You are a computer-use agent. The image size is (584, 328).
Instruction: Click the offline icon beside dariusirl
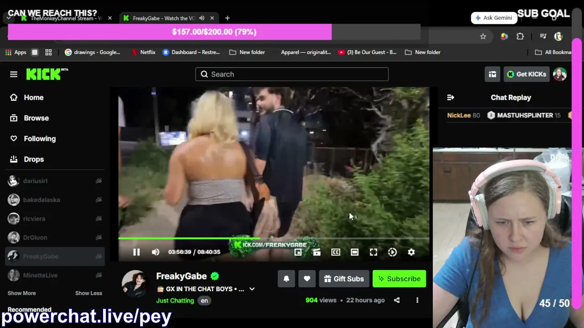tap(99, 181)
